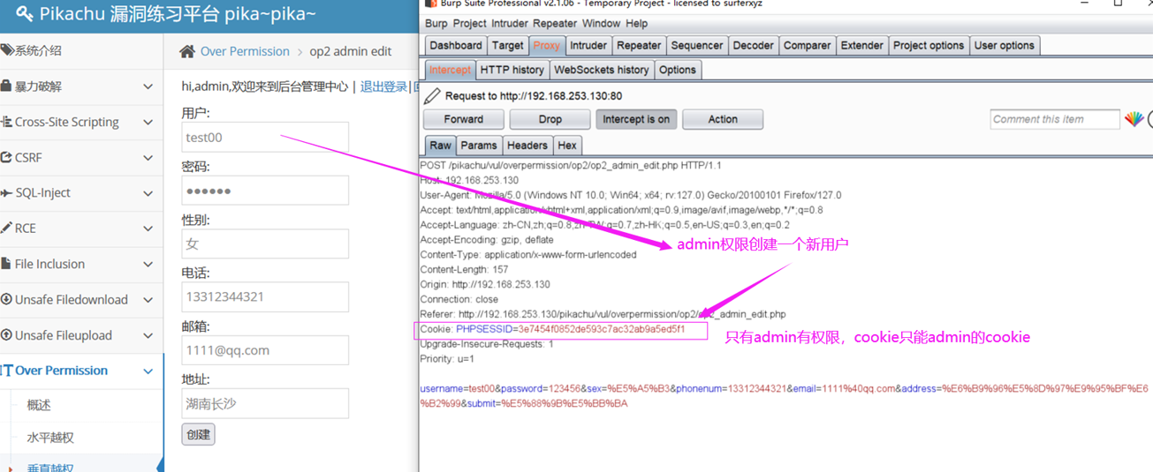Expand the File Inclusion chevron
This screenshot has width=1153, height=472.
(x=148, y=264)
